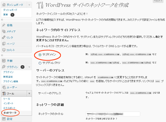Collapse sidebar using top separator arrow
The width and height of the screenshot is (166, 122).
(2, 20)
